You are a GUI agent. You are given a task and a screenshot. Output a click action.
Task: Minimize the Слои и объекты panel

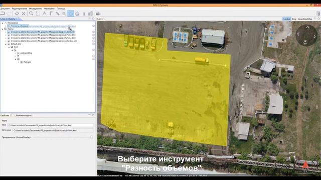pos(89,18)
